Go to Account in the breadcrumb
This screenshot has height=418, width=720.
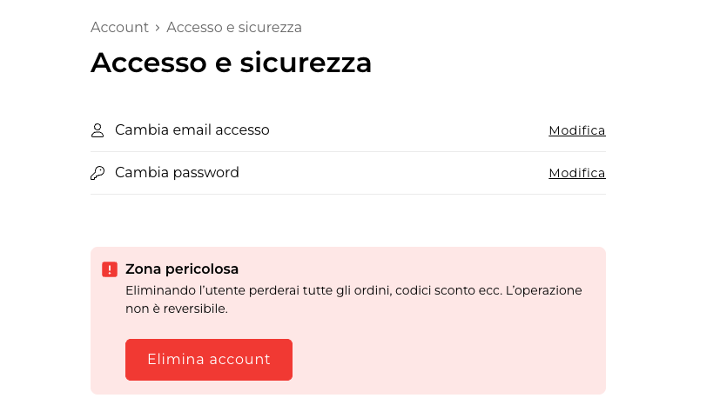click(119, 28)
